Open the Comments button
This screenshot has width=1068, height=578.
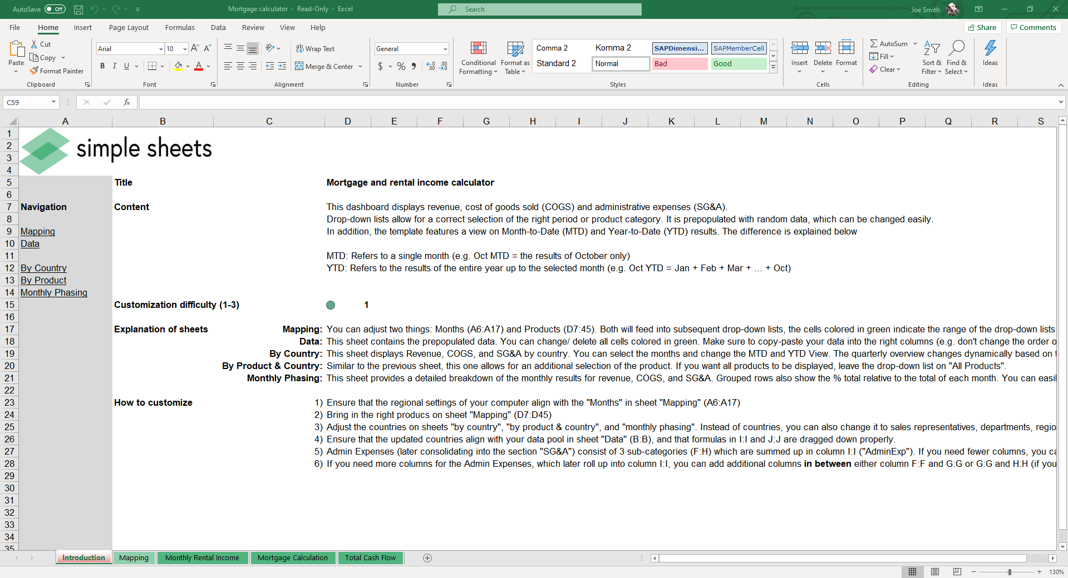pyautogui.click(x=1033, y=28)
